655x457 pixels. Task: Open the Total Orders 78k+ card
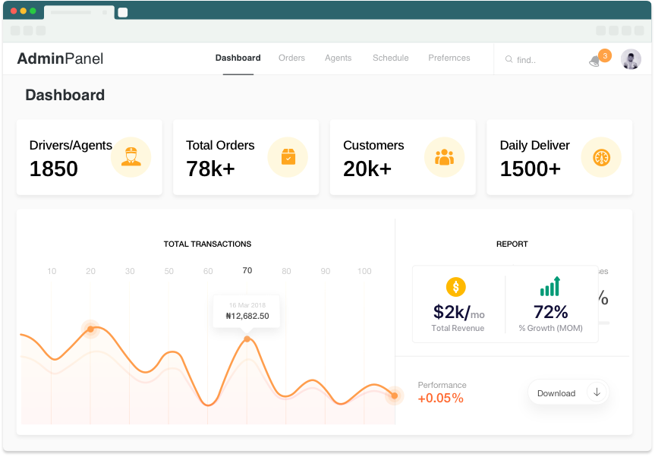pos(246,157)
